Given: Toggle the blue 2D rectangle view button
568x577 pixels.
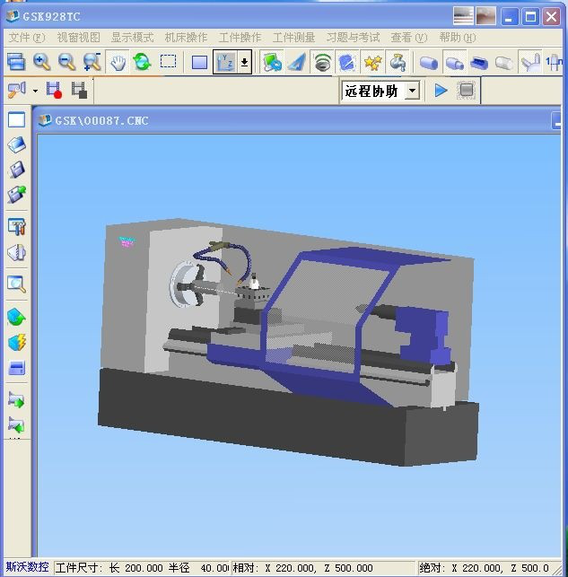Looking at the screenshot, I should click(x=199, y=62).
